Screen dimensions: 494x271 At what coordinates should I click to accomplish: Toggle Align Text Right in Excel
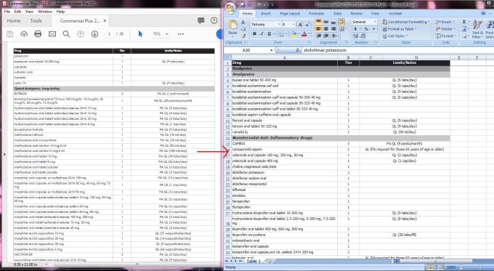click(x=333, y=29)
